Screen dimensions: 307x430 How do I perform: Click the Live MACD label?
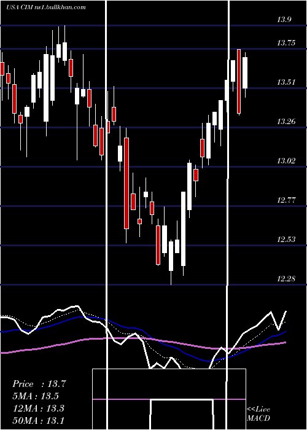tap(258, 413)
